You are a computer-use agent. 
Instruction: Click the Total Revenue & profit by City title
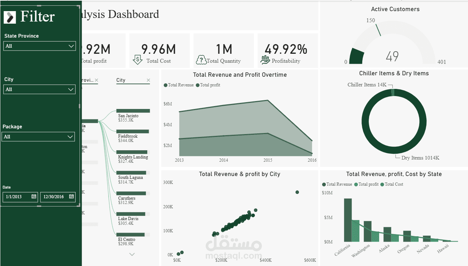(x=240, y=174)
